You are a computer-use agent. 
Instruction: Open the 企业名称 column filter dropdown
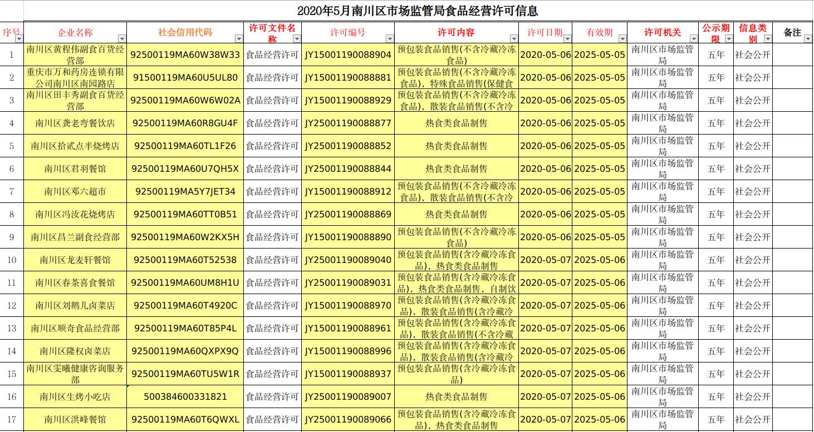pos(122,39)
